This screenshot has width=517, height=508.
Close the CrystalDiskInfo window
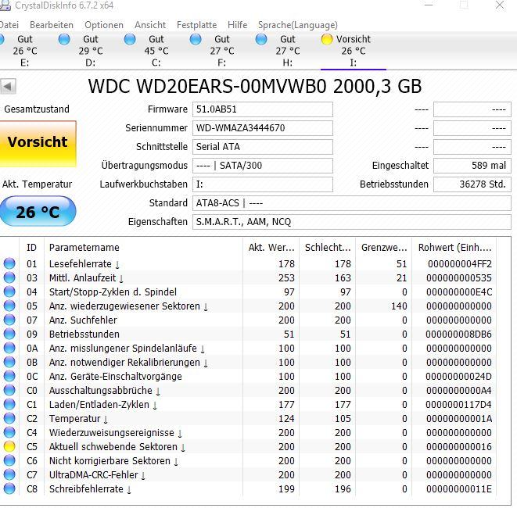pyautogui.click(x=500, y=5)
